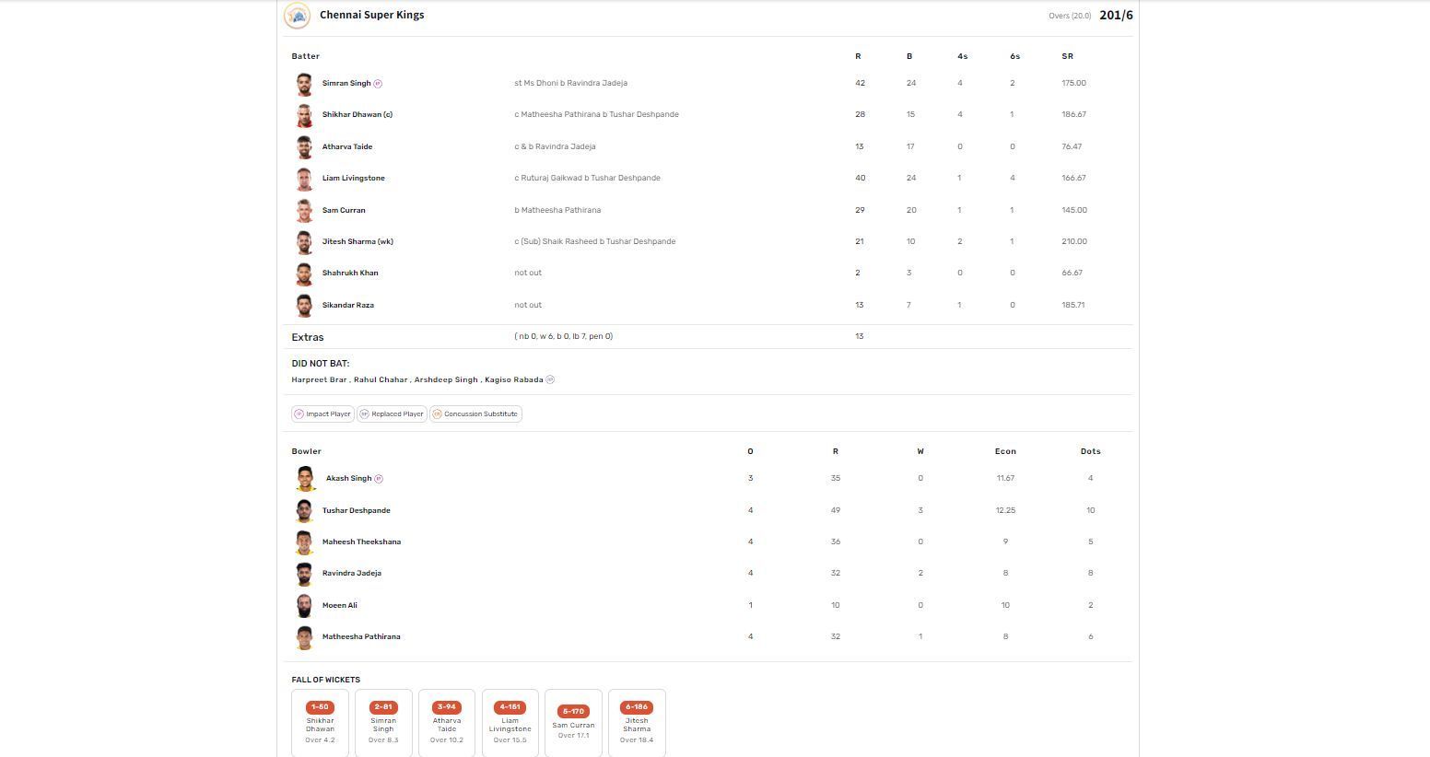Click the impact player icon beside Akash Singh

point(379,479)
